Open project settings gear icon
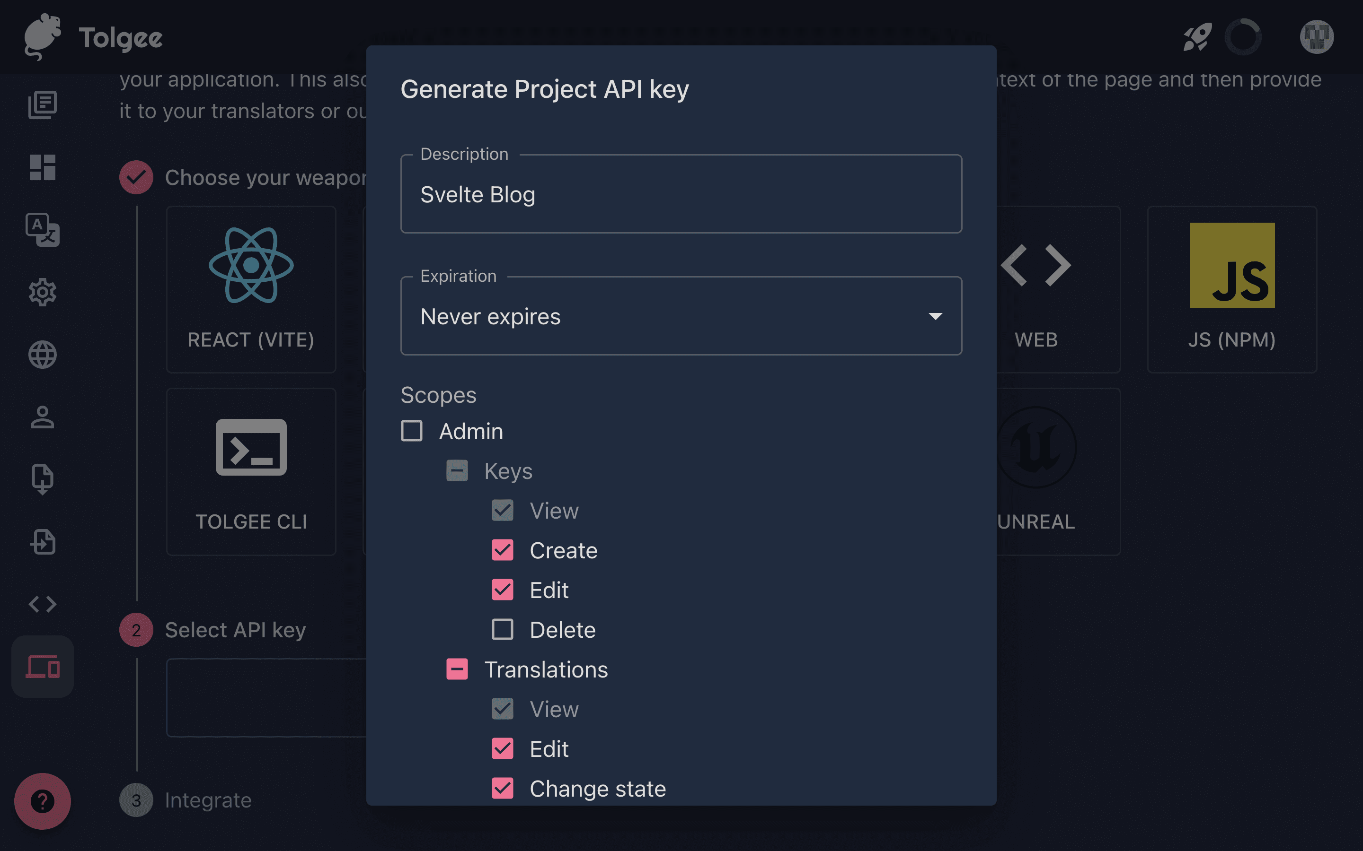Screen dimensions: 1363x851 pos(43,292)
